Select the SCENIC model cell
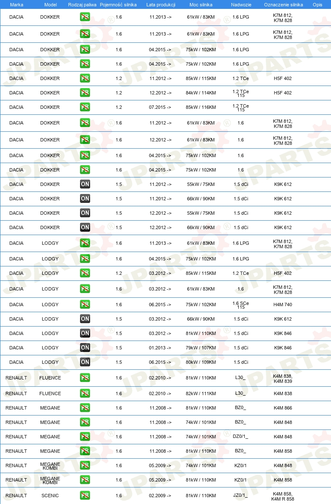The image size is (331, 504). pos(50,496)
